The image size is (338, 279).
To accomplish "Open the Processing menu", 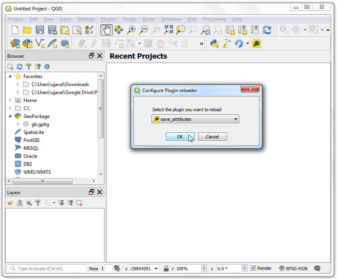I will coord(214,19).
